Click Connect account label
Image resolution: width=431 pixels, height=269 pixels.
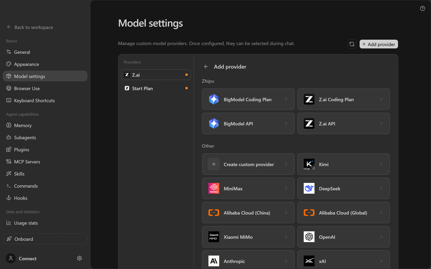point(28,259)
